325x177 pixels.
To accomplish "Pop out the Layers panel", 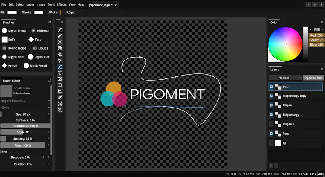I will pos(322,69).
